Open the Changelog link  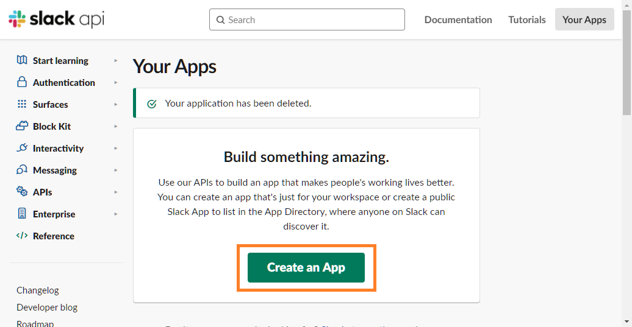point(37,290)
